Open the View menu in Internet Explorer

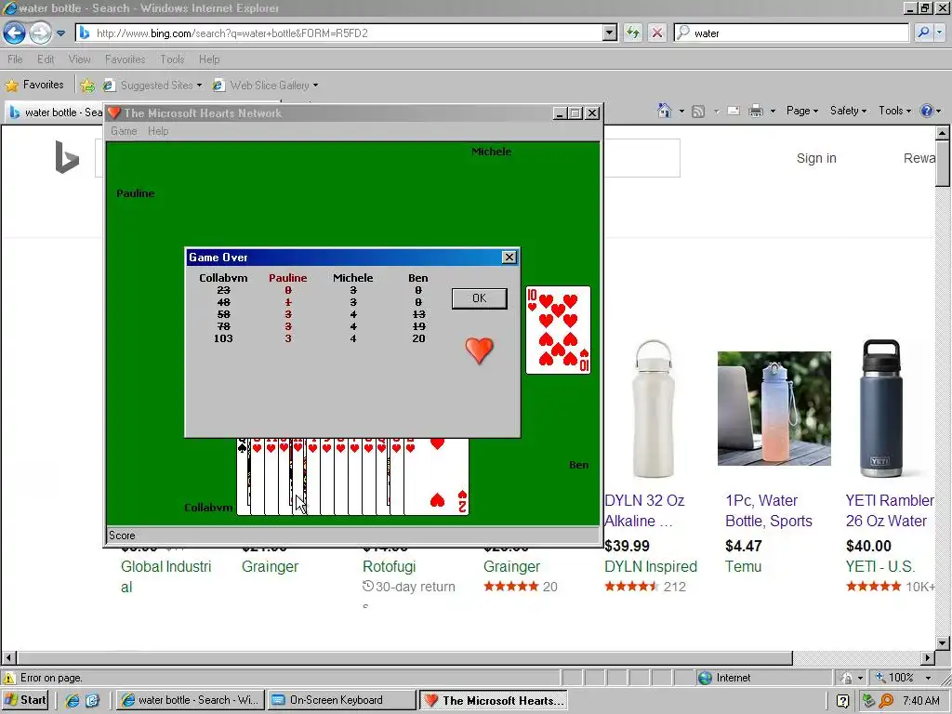click(x=80, y=59)
